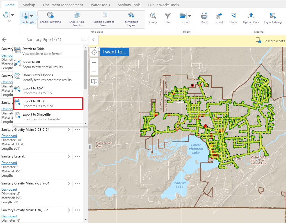Click the I want to... button
Screen dimensions: 286x223
[114, 52]
